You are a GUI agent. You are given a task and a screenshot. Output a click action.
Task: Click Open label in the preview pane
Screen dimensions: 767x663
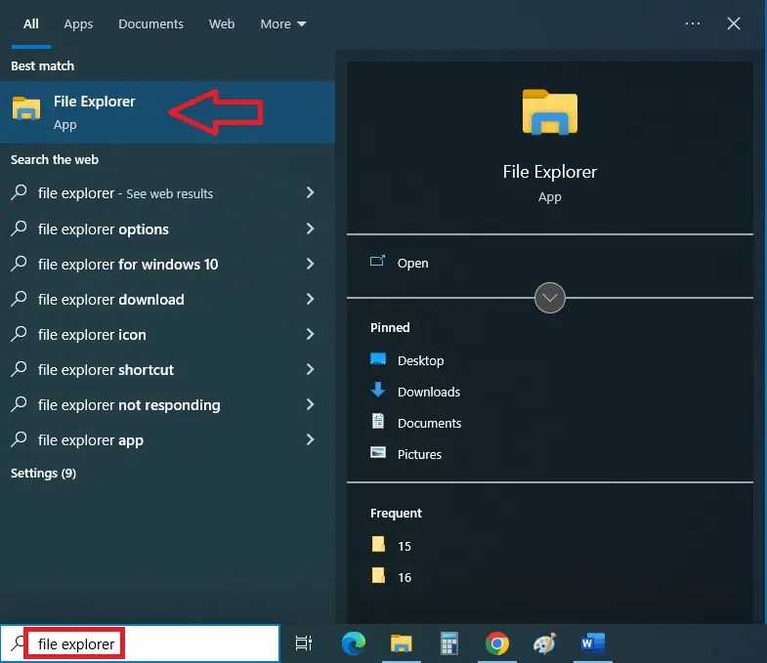coord(412,263)
